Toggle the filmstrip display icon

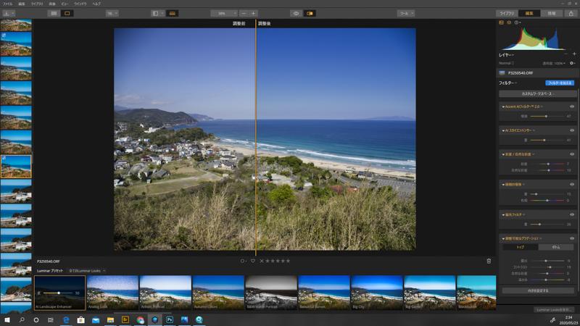(x=173, y=13)
